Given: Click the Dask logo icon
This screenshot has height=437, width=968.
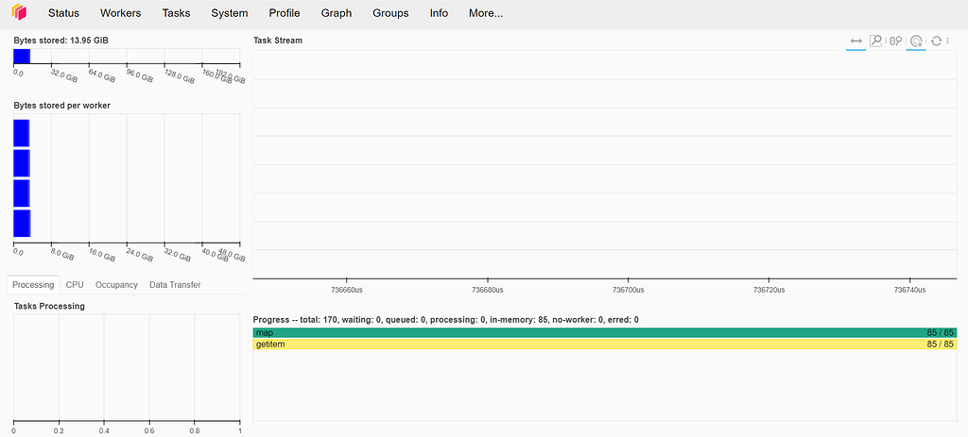Looking at the screenshot, I should [19, 13].
